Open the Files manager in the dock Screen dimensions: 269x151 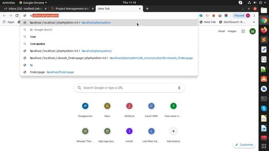tap(264, 10)
